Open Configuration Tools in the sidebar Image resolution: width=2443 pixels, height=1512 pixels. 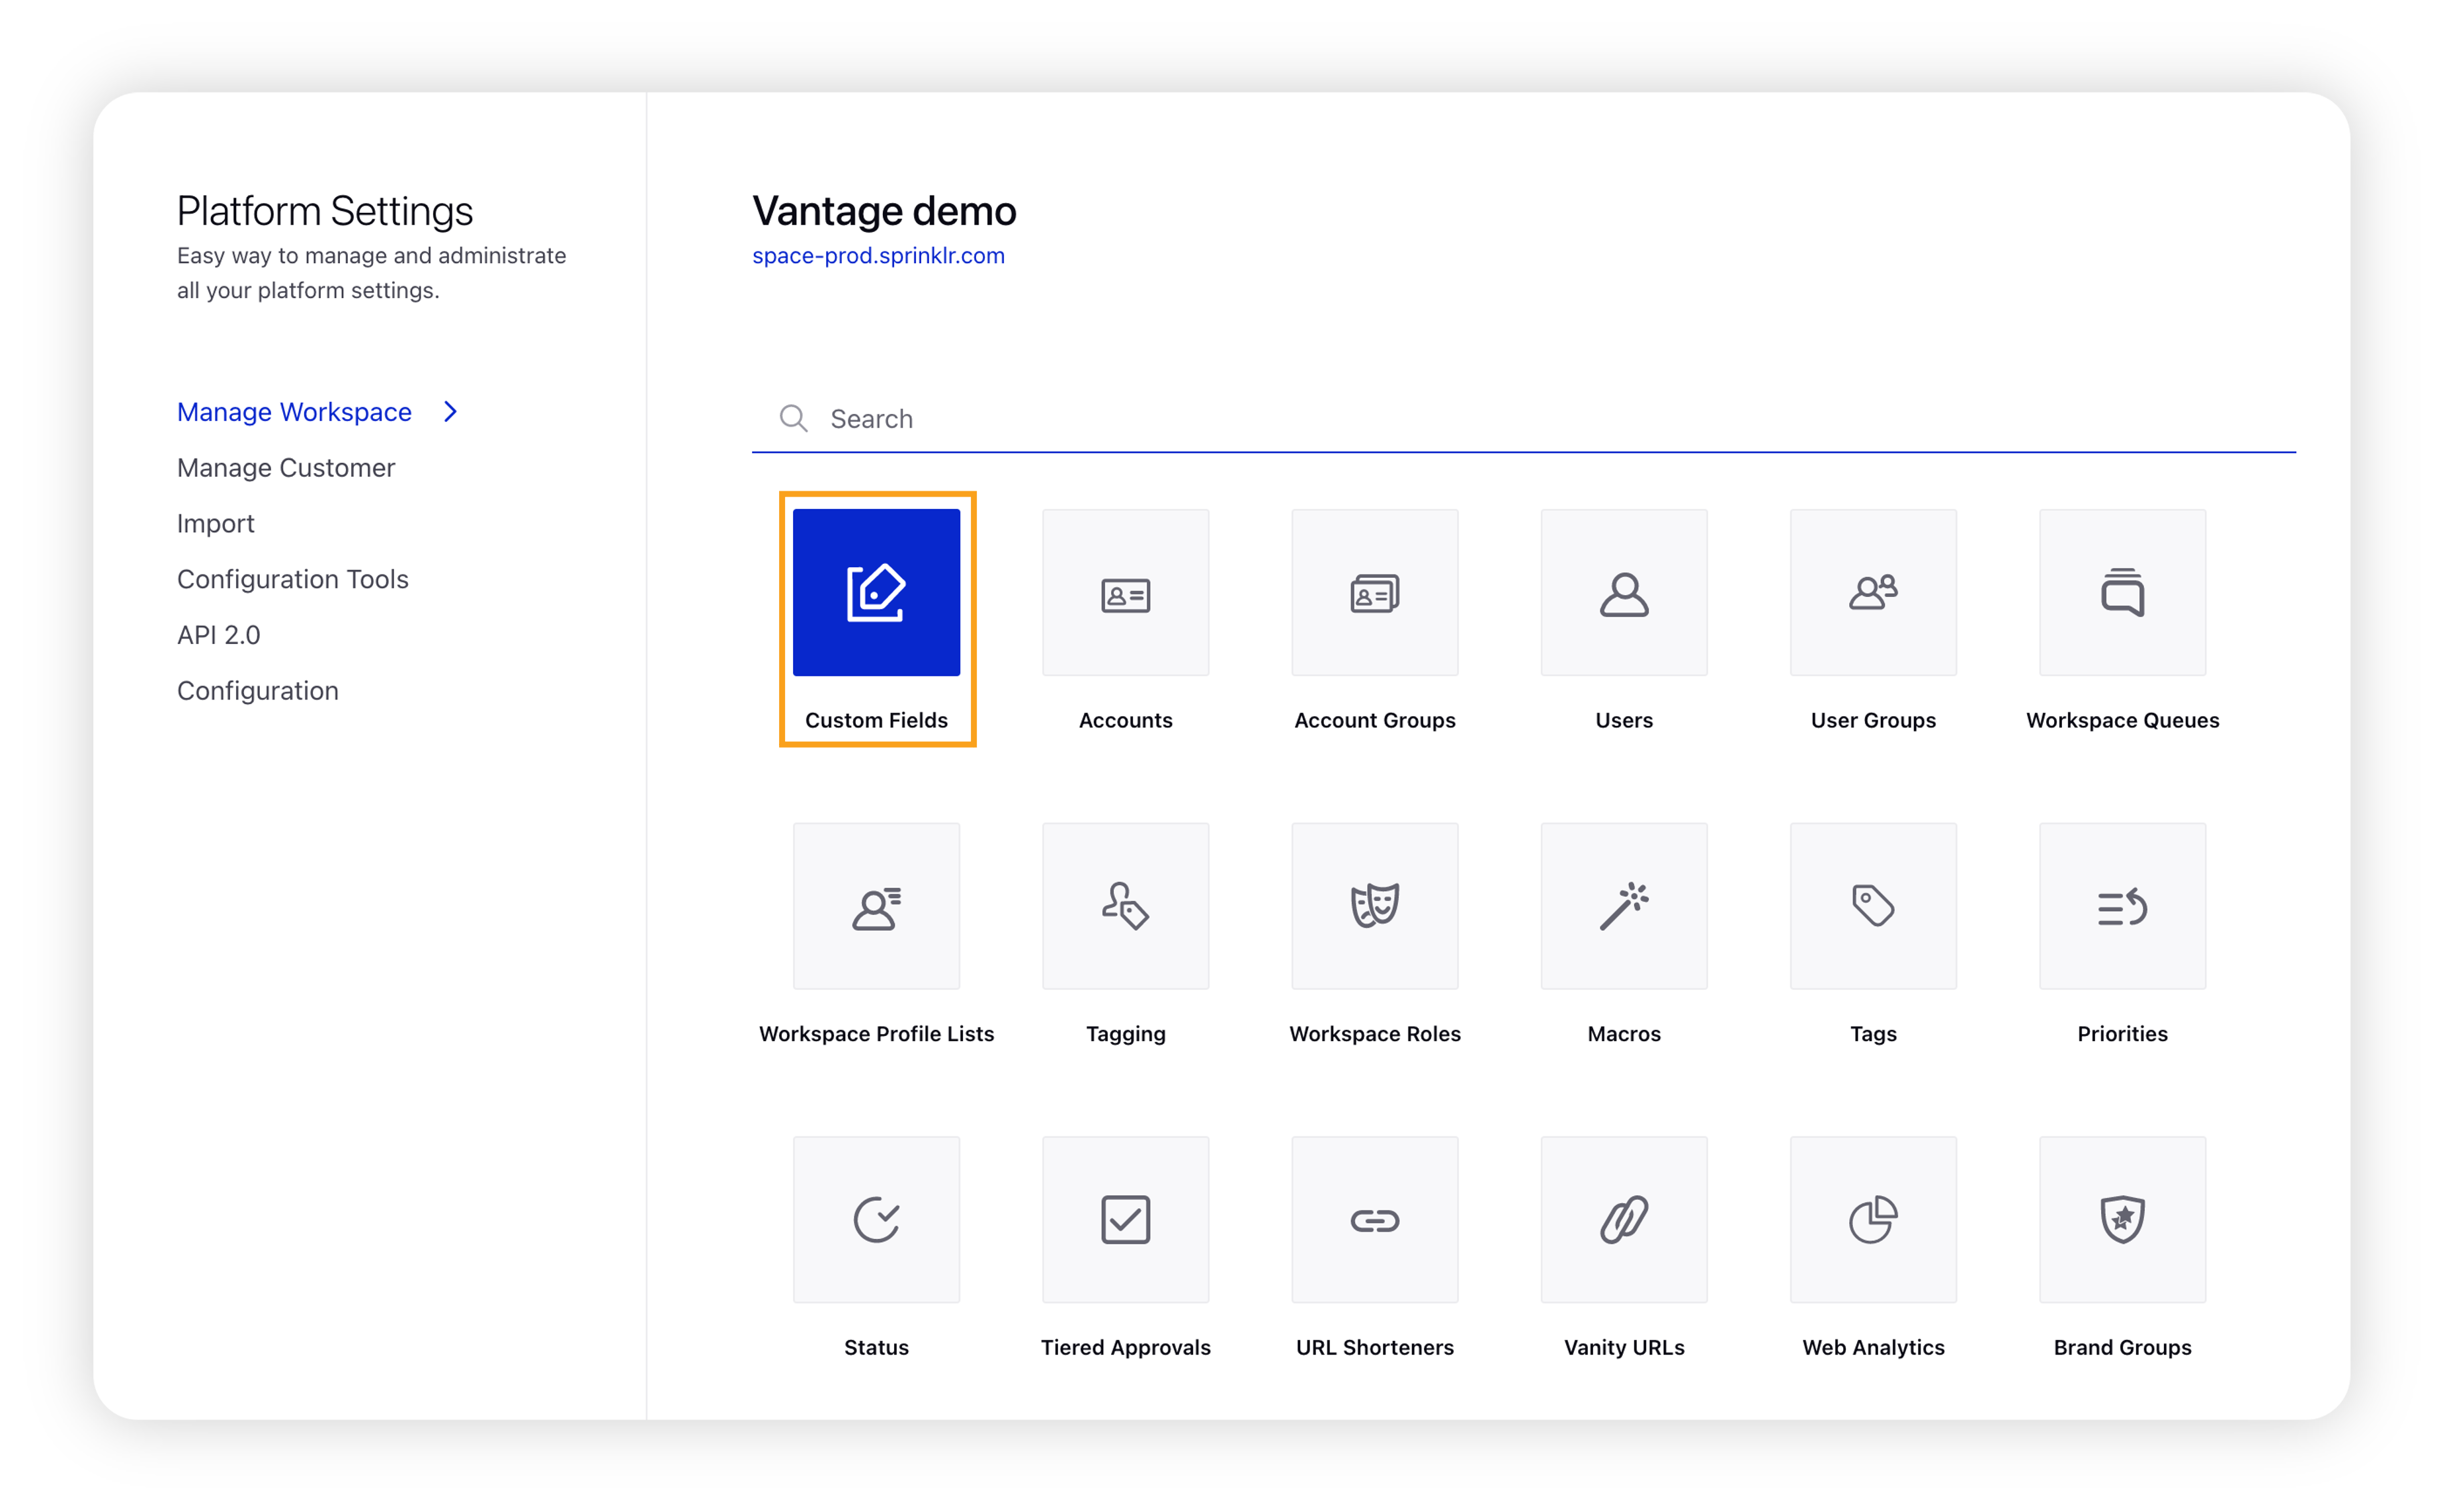293,580
